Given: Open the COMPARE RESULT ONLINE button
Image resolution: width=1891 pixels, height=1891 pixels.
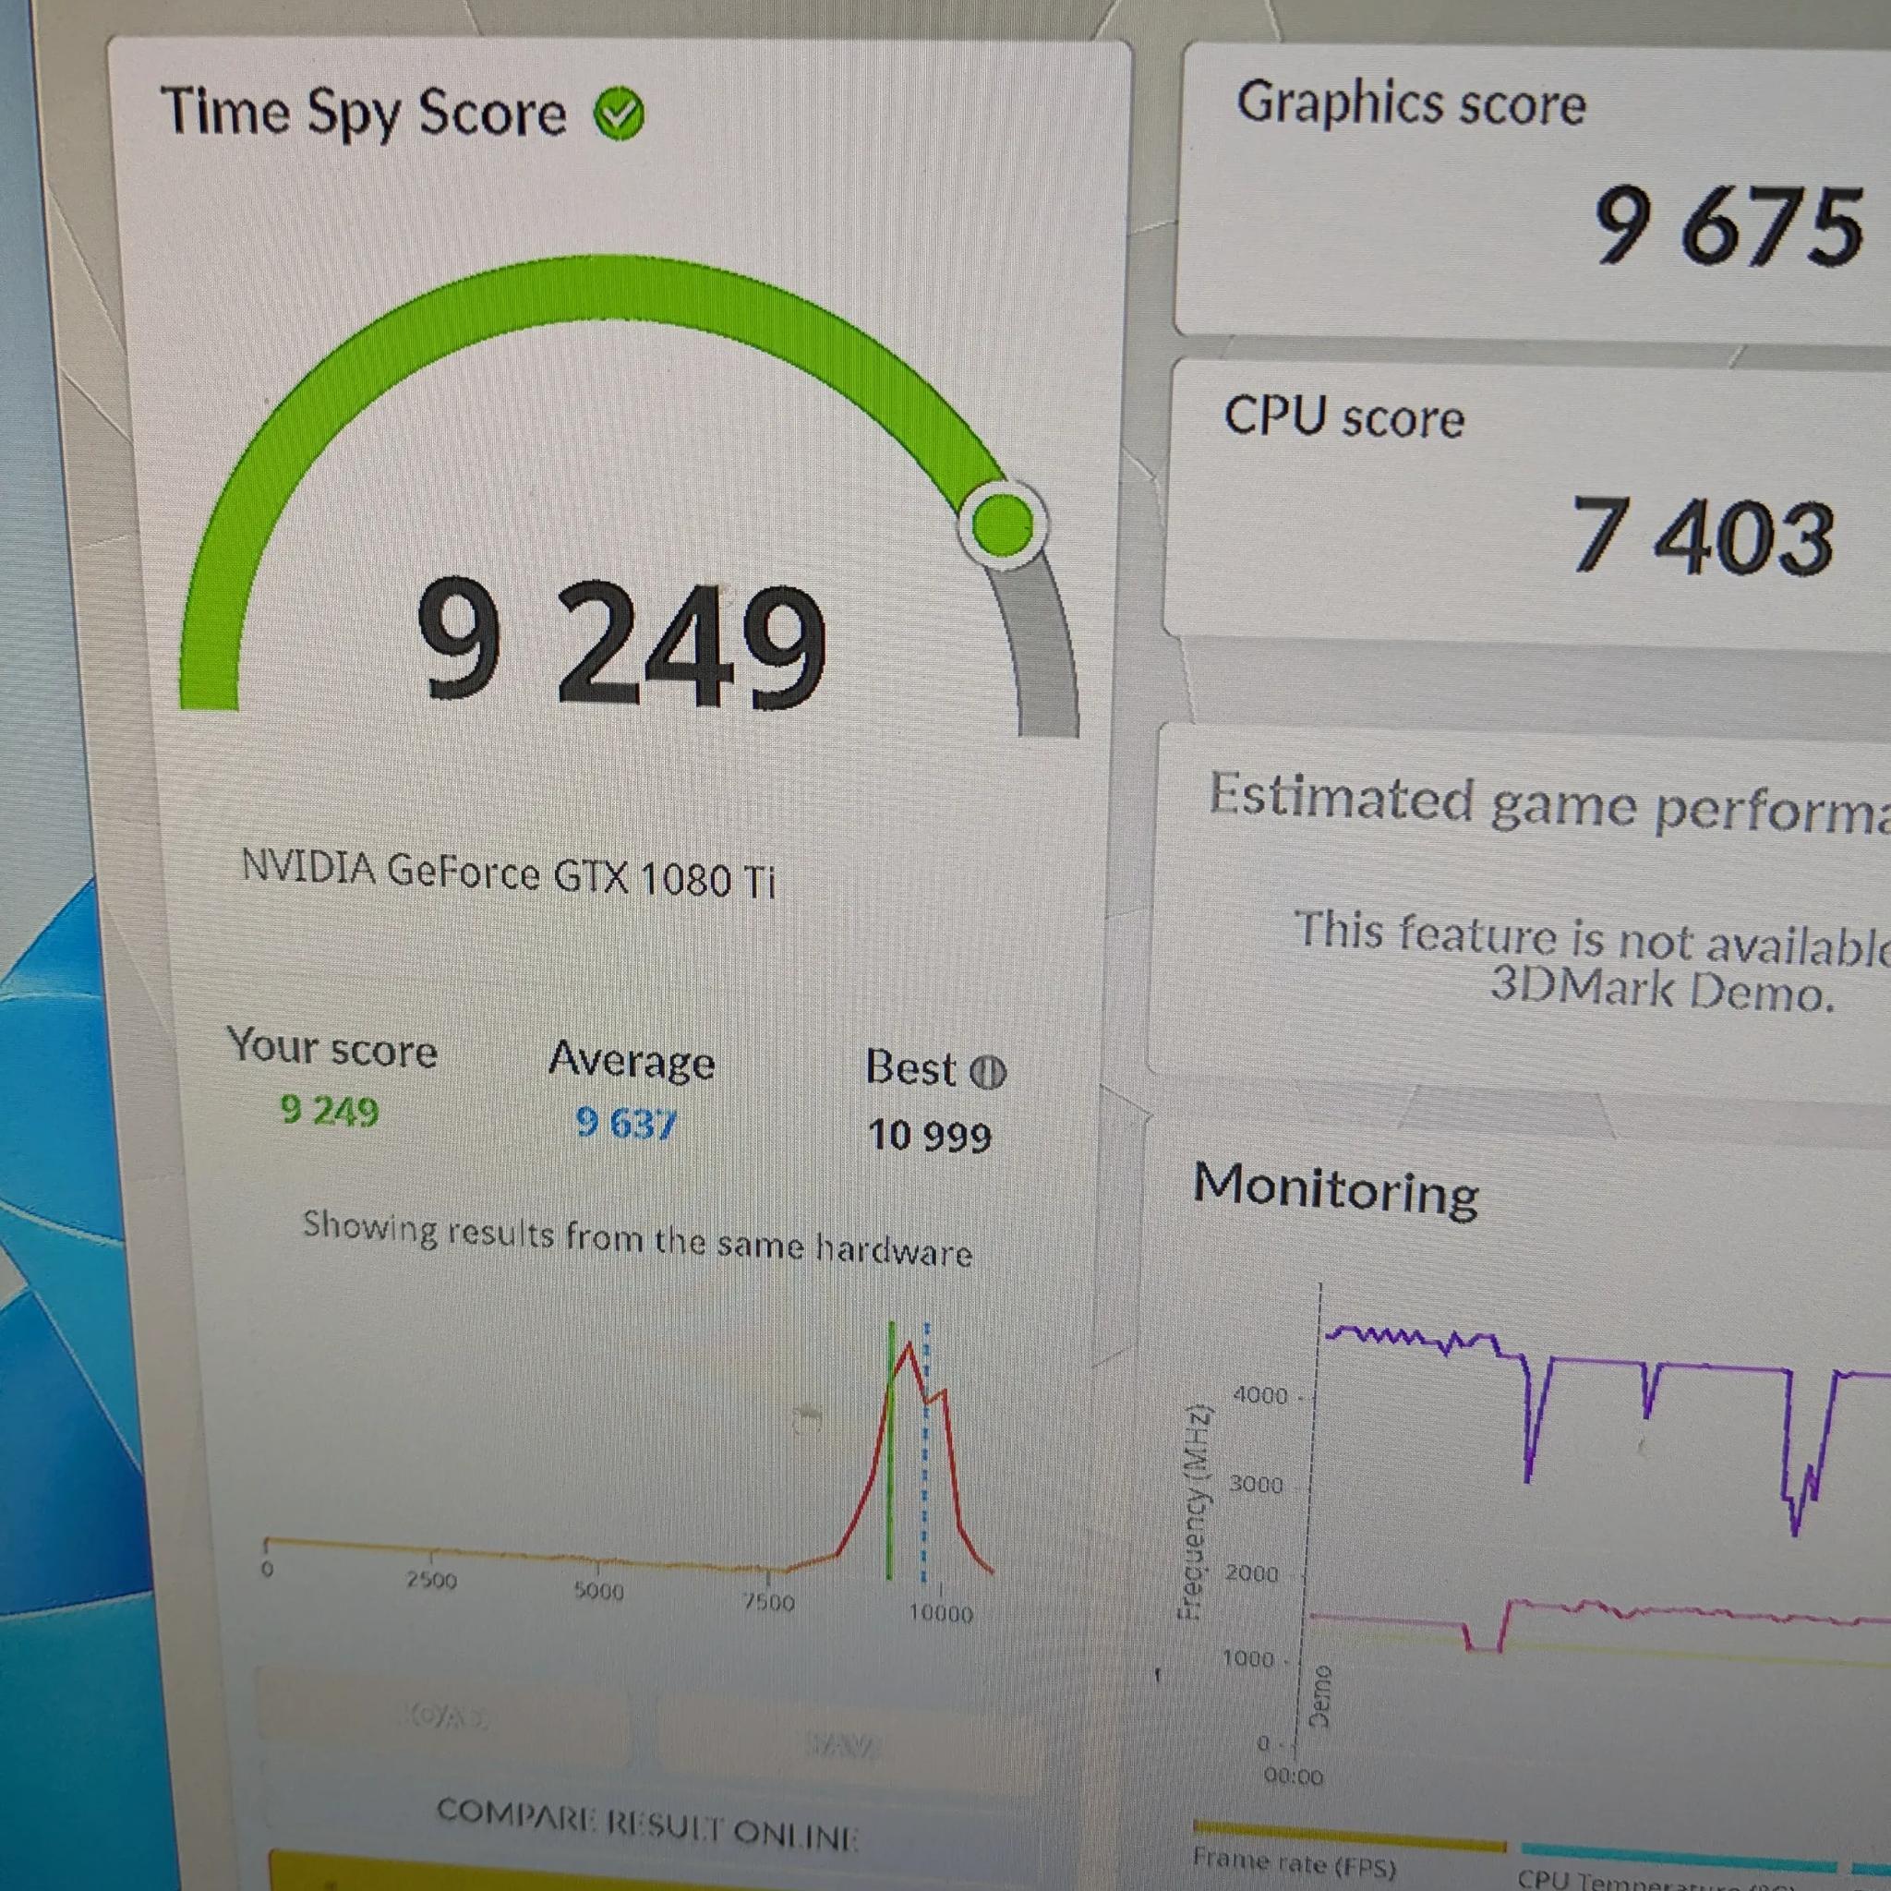Looking at the screenshot, I should tap(647, 1826).
